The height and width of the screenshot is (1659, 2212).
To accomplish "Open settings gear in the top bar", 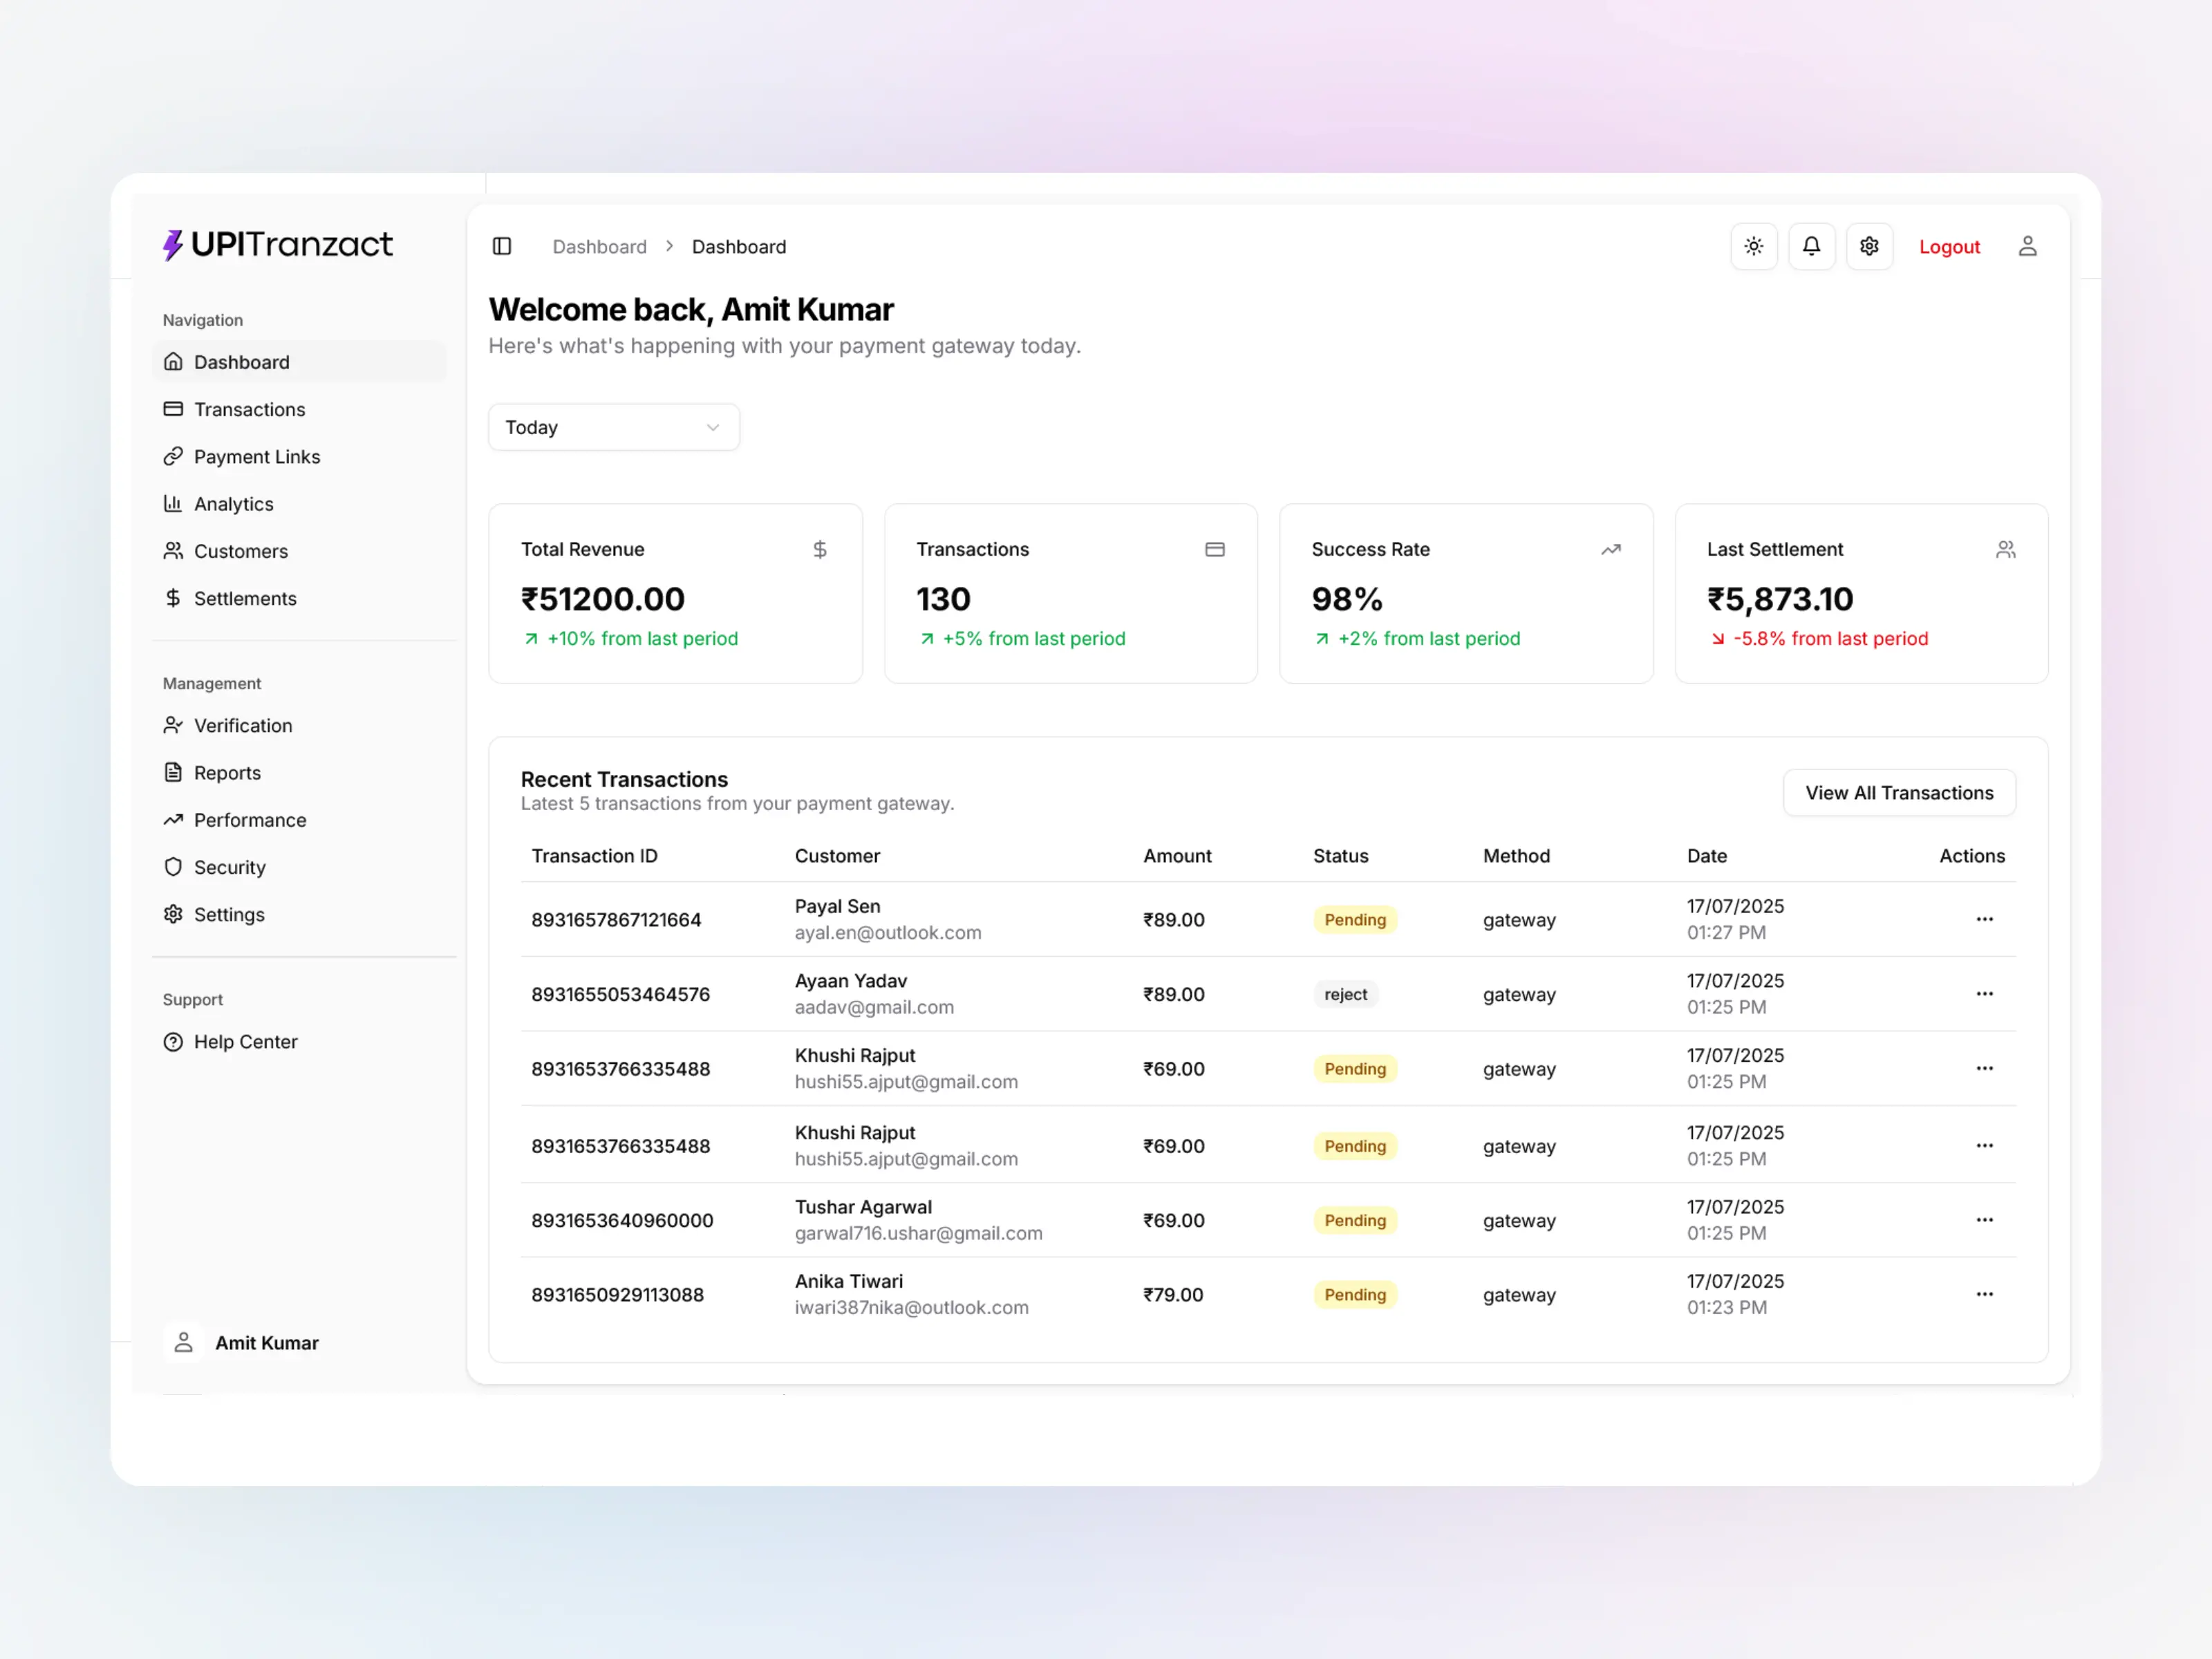I will [1869, 246].
